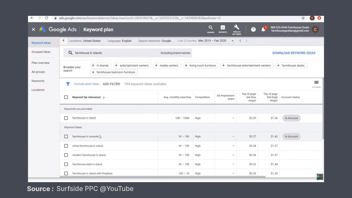Sort by Competition column header
The width and height of the screenshot is (352, 198).
(x=202, y=97)
